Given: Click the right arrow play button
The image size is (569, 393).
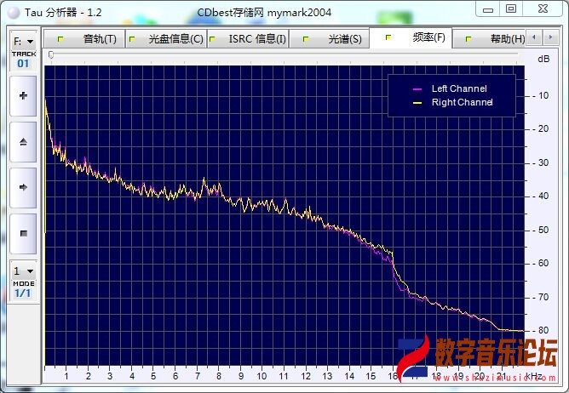Looking at the screenshot, I should pos(23,187).
